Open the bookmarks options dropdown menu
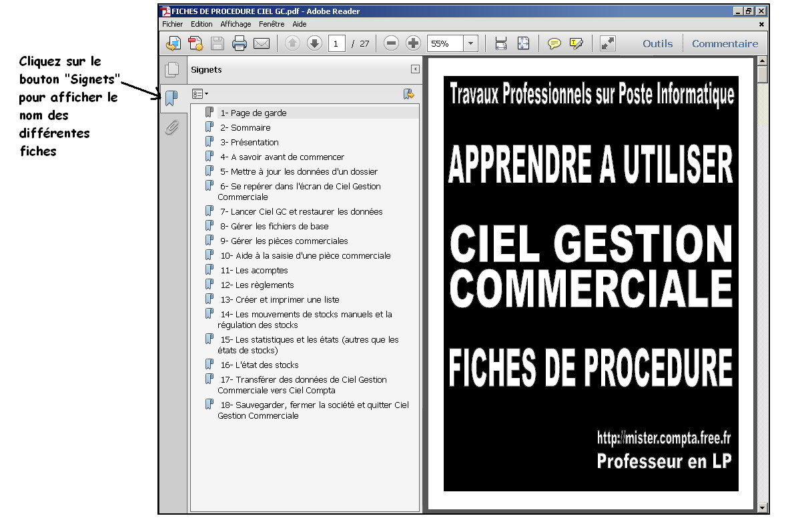 (200, 94)
